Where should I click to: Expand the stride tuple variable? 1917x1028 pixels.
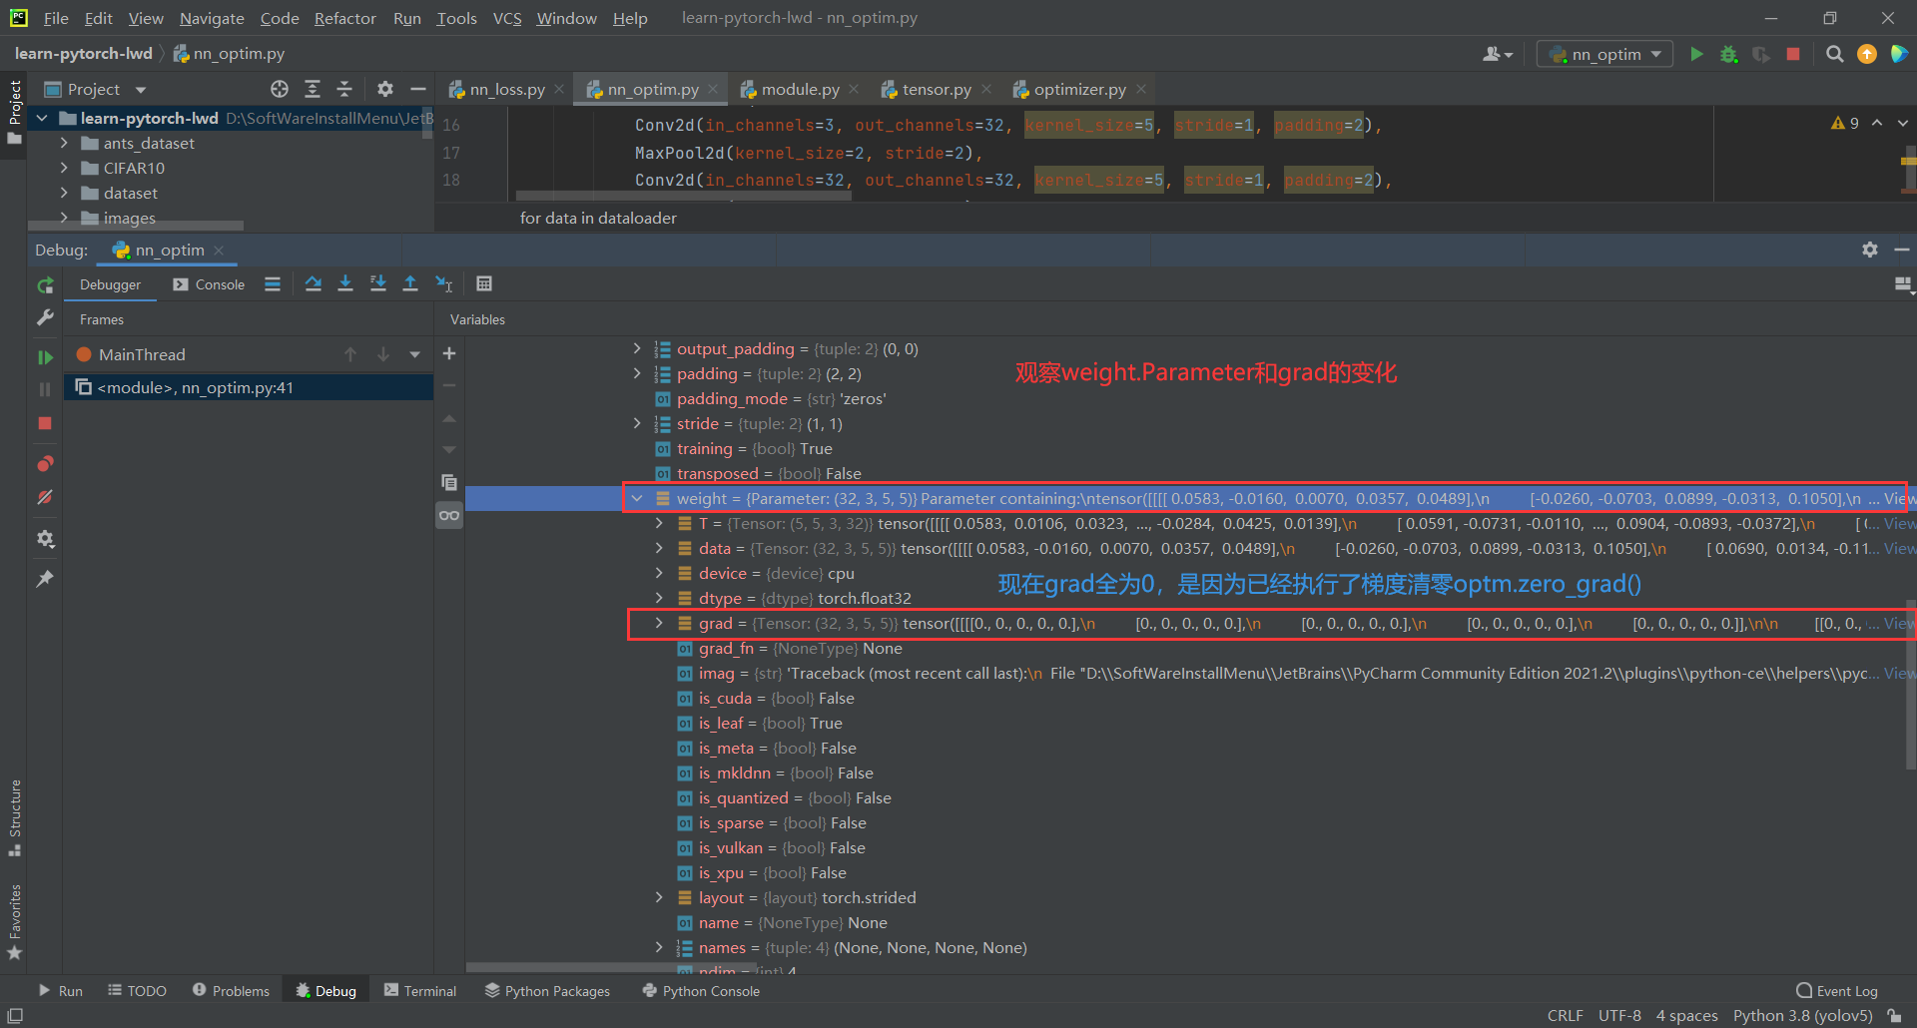pos(637,423)
